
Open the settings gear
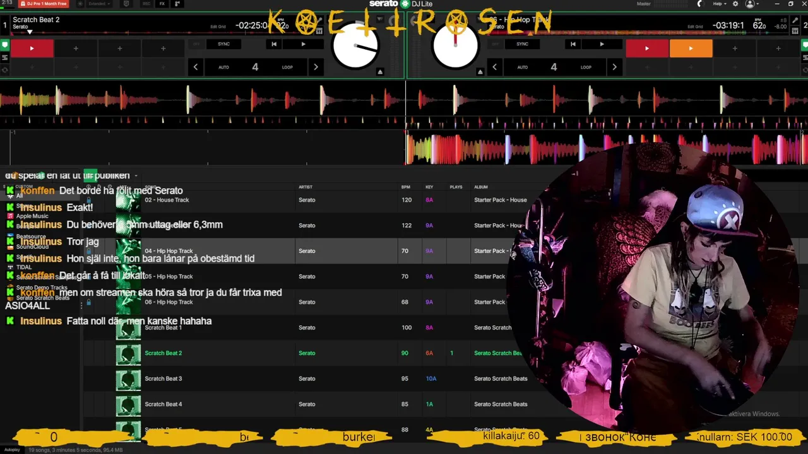(x=735, y=4)
